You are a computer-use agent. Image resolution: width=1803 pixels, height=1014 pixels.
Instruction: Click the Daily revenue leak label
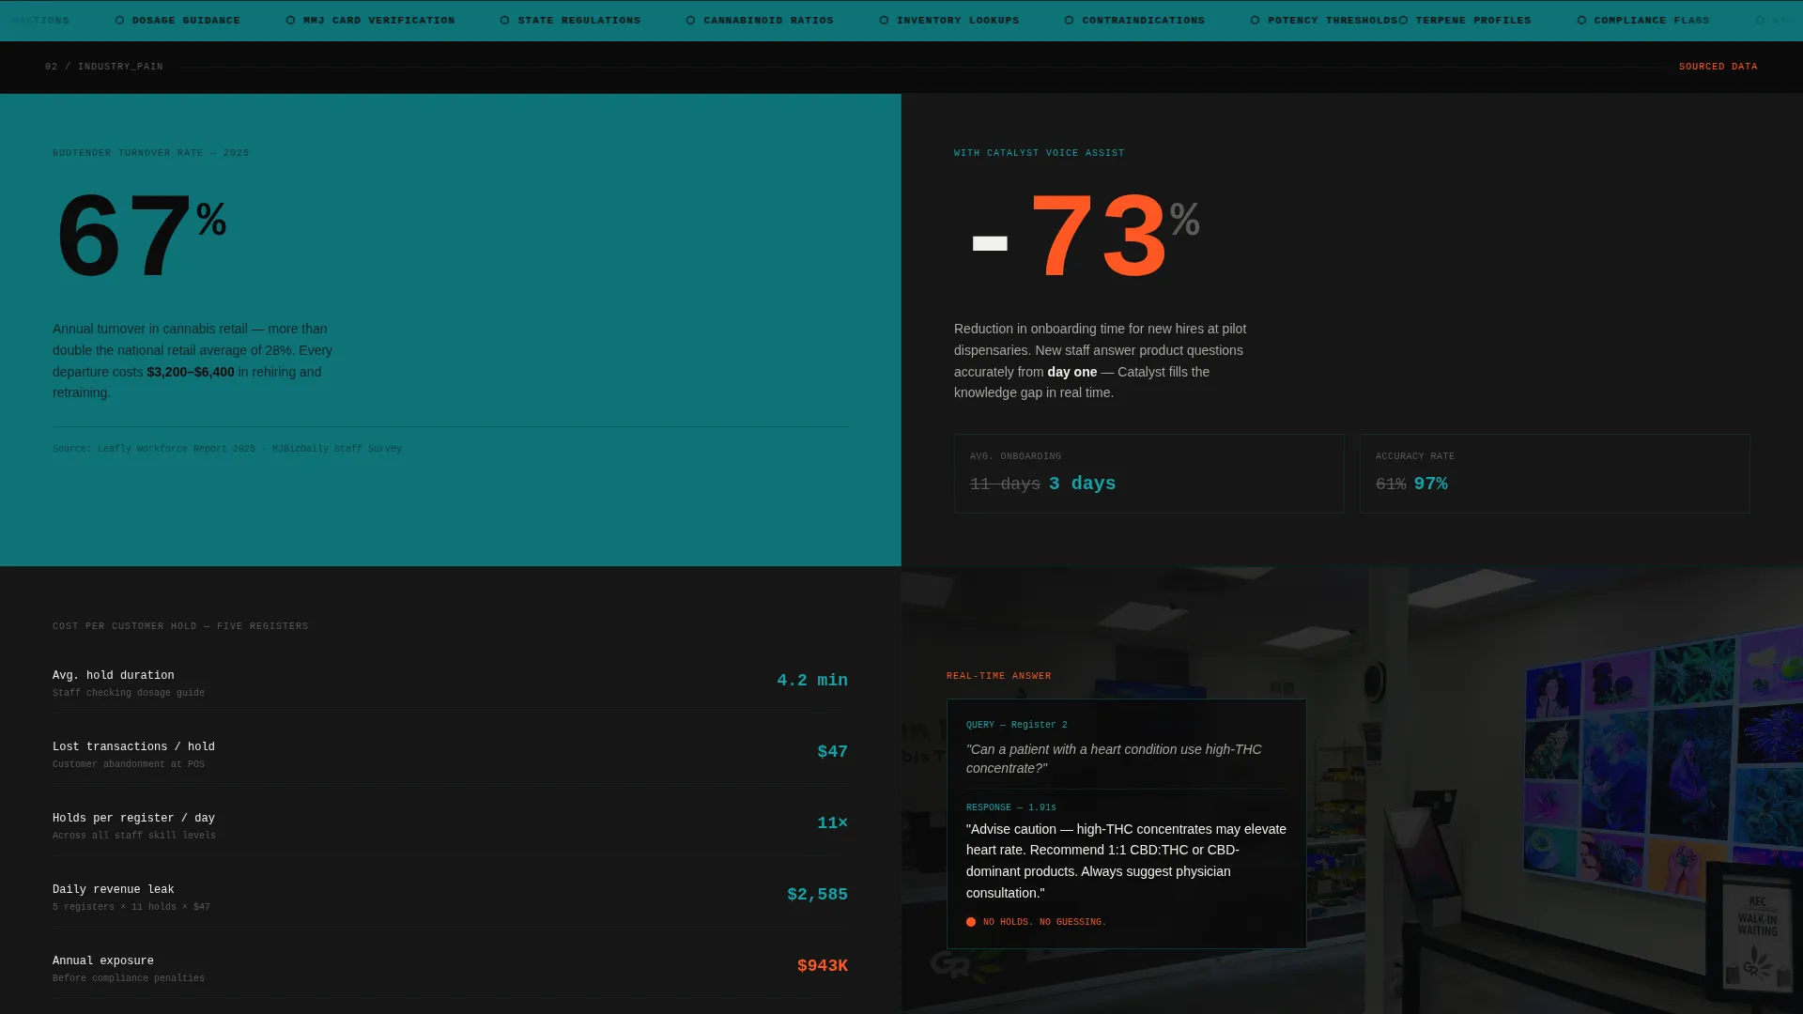tap(114, 890)
